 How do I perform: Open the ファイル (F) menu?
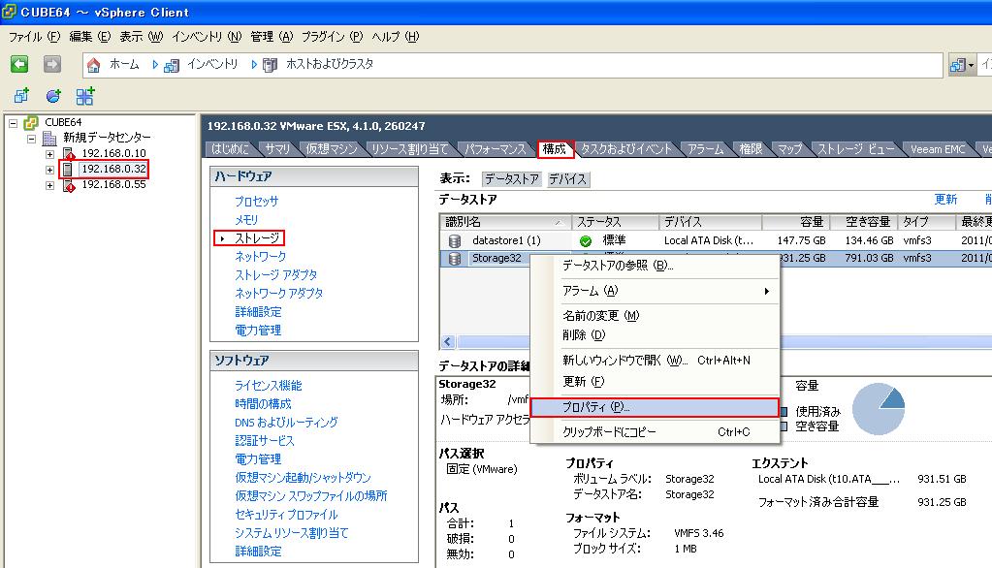coord(34,37)
